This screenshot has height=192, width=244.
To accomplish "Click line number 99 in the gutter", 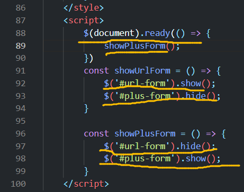I will pos(21,171).
